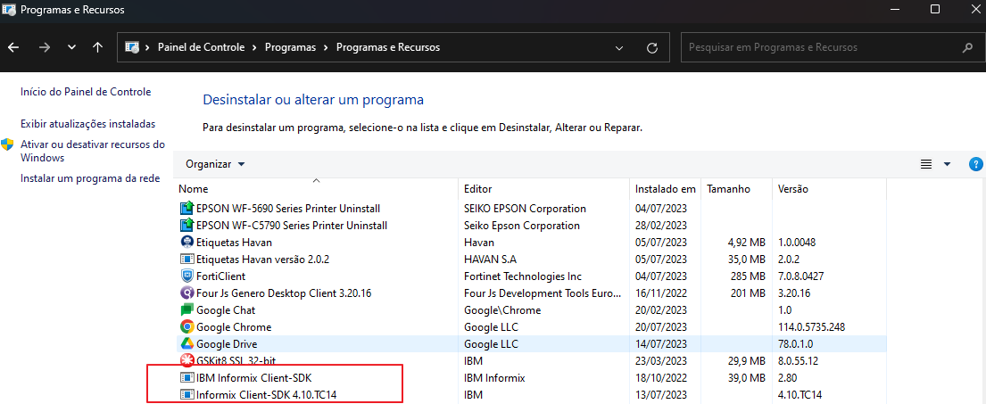This screenshot has width=986, height=404.
Task: Open recent locations chevron near navigation arrows
Action: click(71, 47)
